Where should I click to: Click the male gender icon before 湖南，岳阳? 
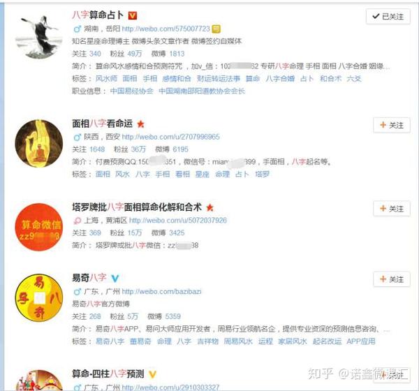point(78,29)
